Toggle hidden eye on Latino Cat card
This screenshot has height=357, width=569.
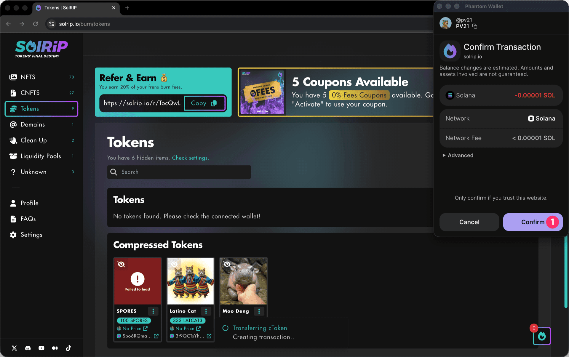174,264
